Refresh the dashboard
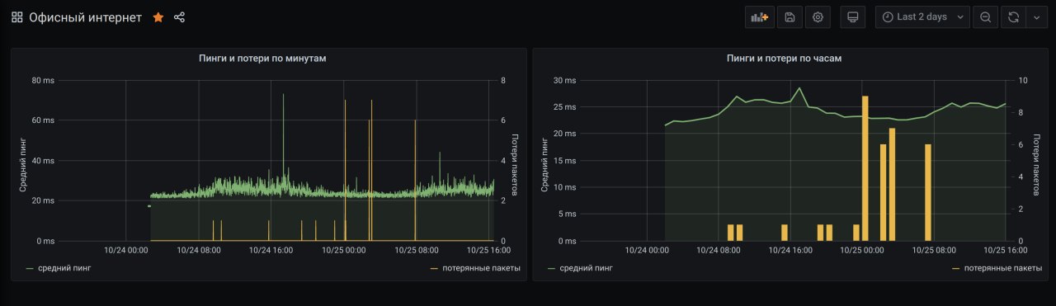Screen dimensions: 1056x306 1013,17
